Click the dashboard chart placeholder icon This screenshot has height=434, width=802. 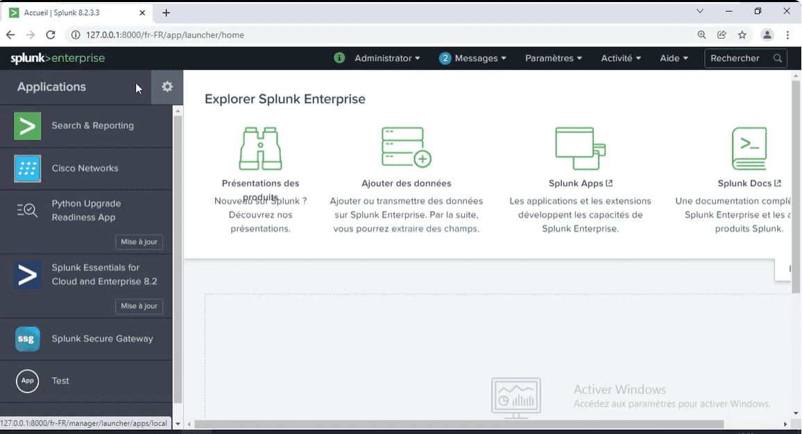point(516,398)
